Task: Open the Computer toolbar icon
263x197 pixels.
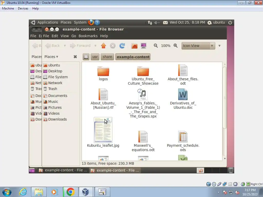Action: click(144, 46)
